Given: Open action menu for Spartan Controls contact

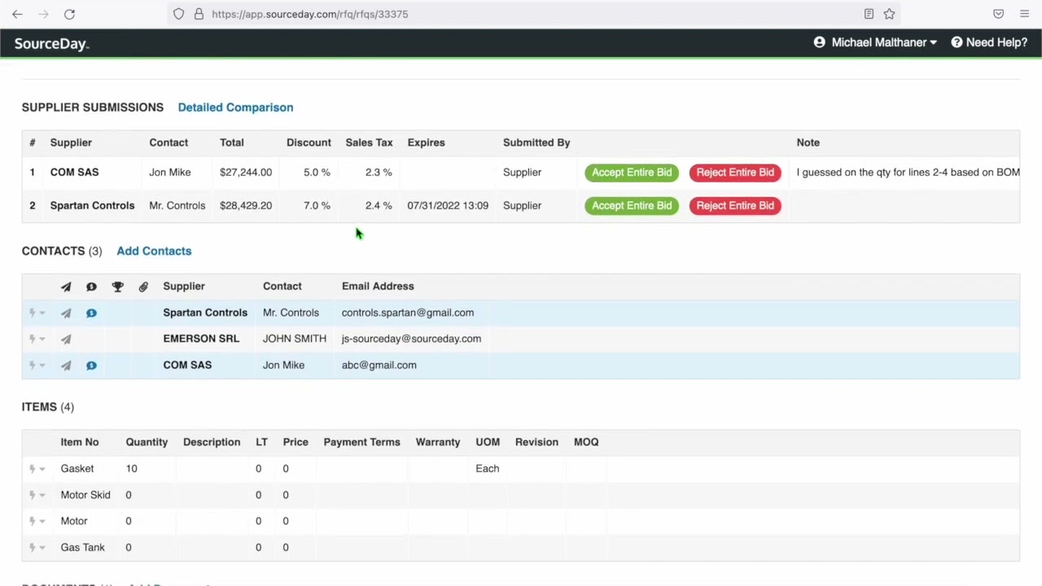Looking at the screenshot, I should tap(37, 313).
